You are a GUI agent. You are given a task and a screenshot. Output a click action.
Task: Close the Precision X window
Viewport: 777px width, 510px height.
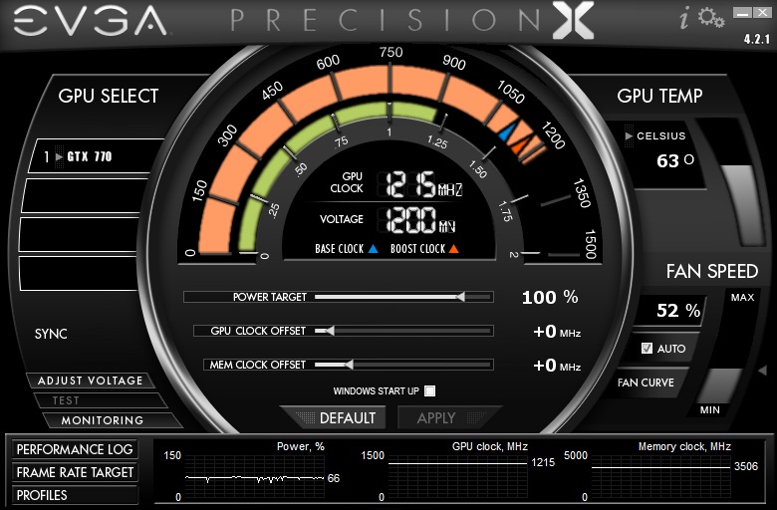(x=762, y=13)
